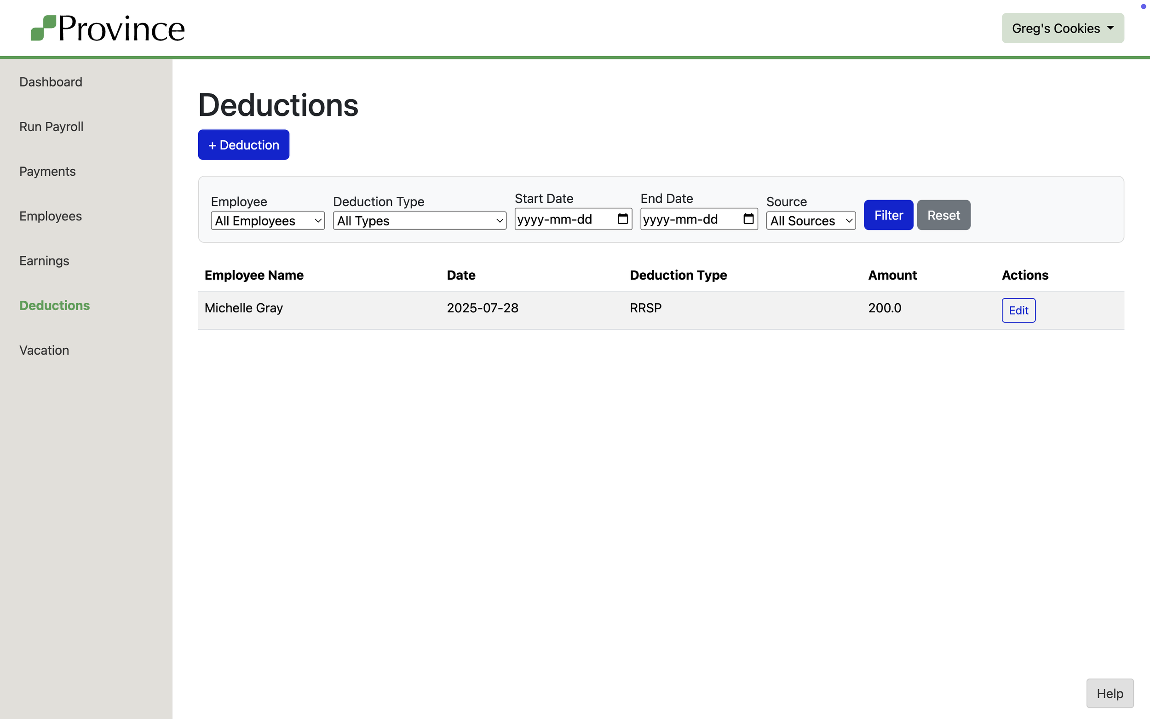Open the Employees sidebar item
Screen dimensions: 1150x719
point(51,216)
